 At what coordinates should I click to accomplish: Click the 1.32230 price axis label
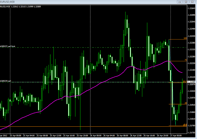pyautogui.click(x=192, y=63)
